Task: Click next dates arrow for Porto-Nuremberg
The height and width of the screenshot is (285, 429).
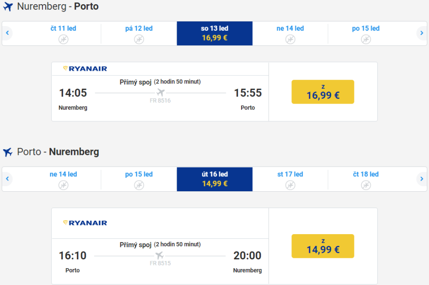Action: coord(422,179)
